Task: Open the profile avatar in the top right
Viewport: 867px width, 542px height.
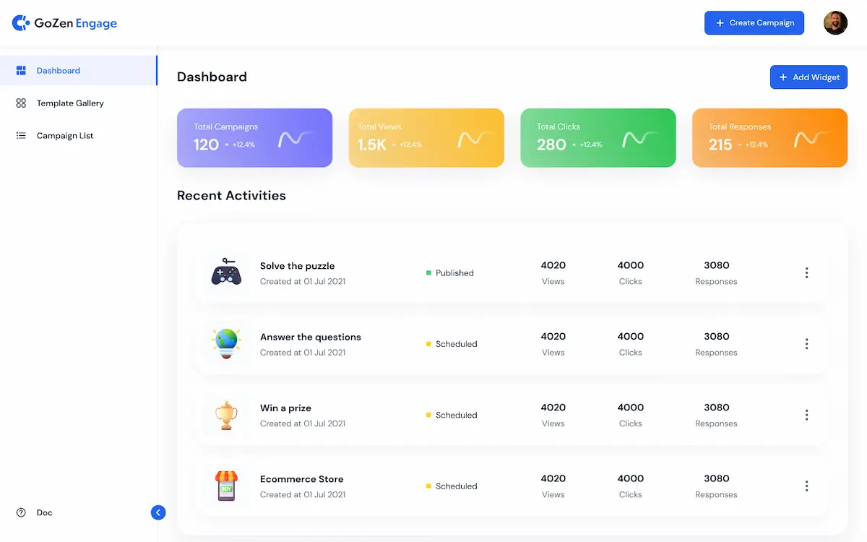Action: point(835,22)
